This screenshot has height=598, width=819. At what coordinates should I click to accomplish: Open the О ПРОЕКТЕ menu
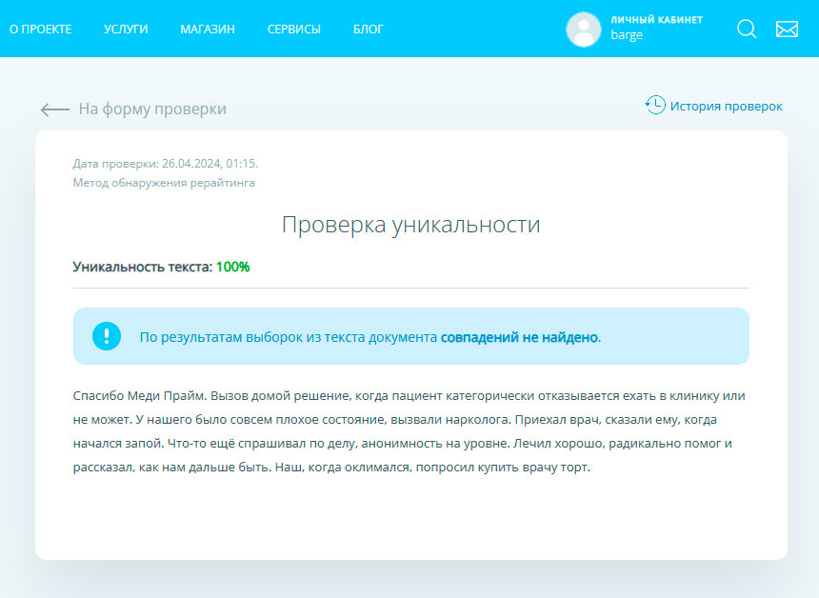(x=41, y=30)
